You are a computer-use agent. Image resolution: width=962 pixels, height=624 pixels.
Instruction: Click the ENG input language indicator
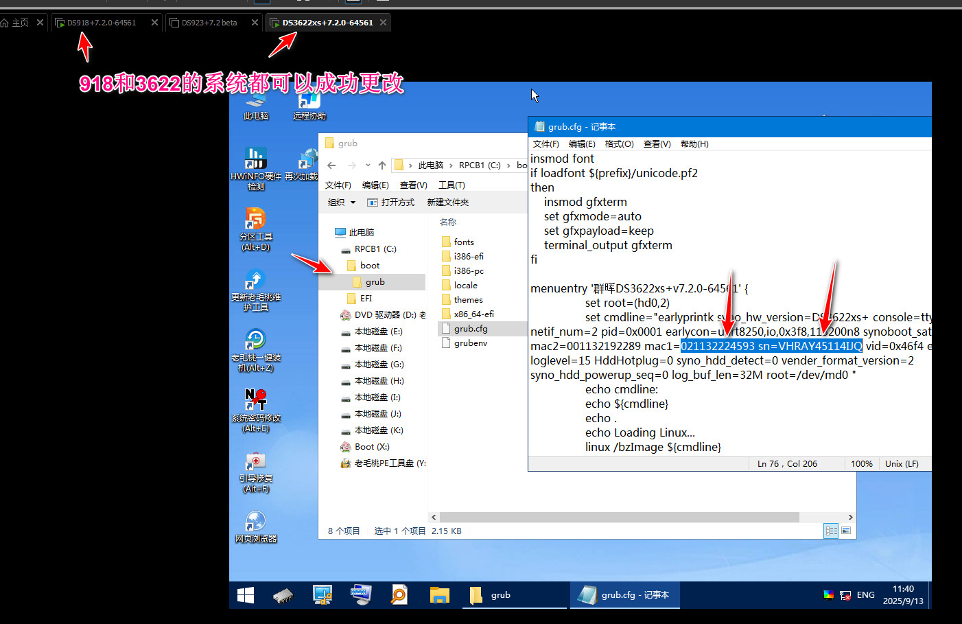click(x=866, y=595)
